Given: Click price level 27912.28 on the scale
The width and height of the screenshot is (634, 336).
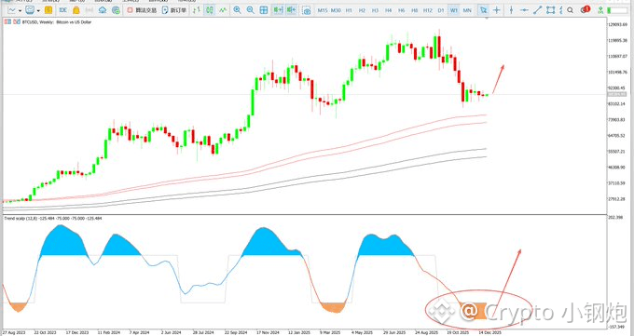Looking at the screenshot, I should pyautogui.click(x=617, y=199).
